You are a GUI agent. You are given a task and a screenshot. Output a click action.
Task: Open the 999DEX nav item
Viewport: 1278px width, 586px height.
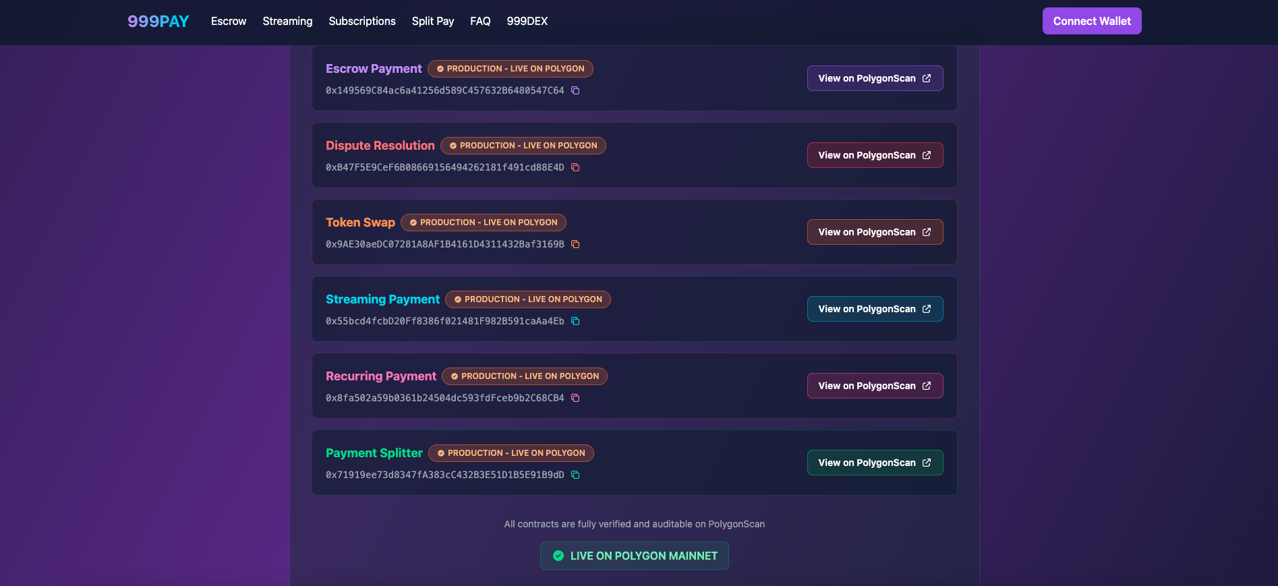[527, 22]
